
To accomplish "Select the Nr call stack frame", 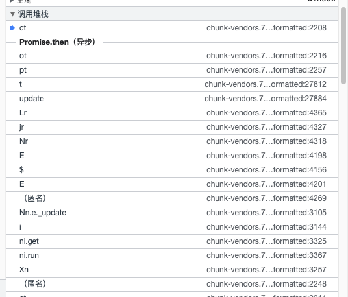I will [x=172, y=141].
